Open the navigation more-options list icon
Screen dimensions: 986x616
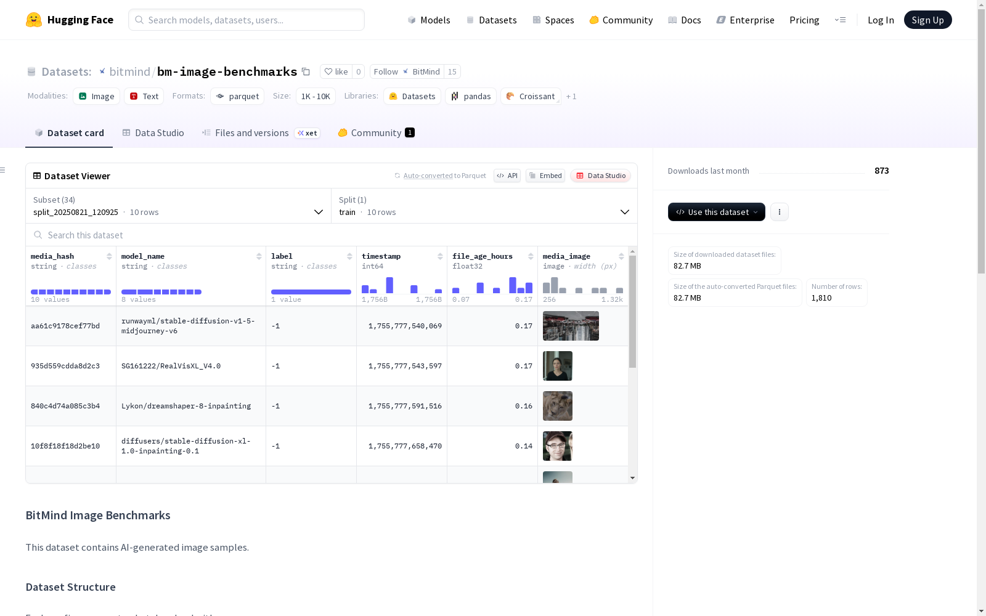tap(840, 20)
